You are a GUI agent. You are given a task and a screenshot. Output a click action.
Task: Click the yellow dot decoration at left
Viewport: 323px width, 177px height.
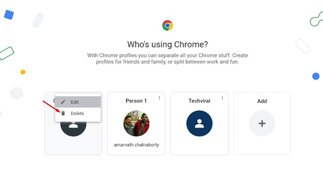point(23,72)
